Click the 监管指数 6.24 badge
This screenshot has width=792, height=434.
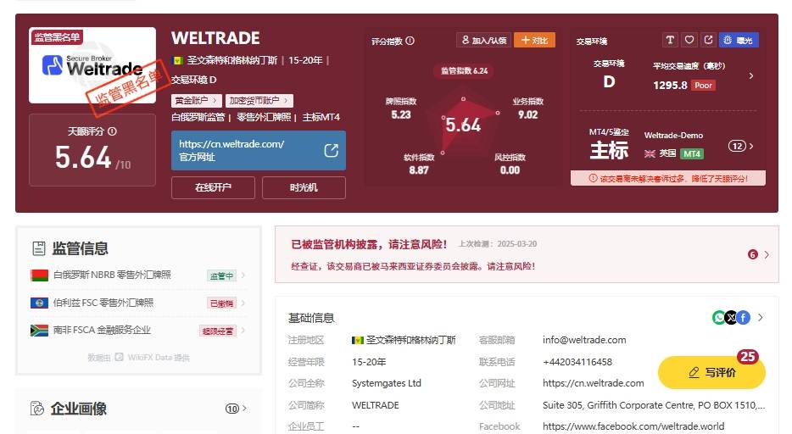pos(464,70)
